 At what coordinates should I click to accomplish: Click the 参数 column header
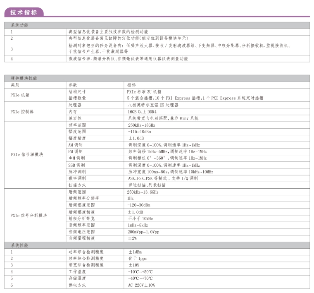point(73,84)
